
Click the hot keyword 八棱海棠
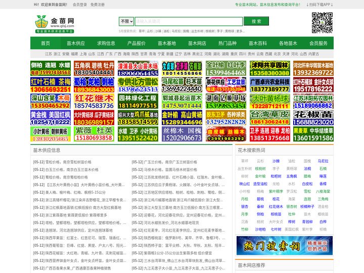(x=323, y=192)
